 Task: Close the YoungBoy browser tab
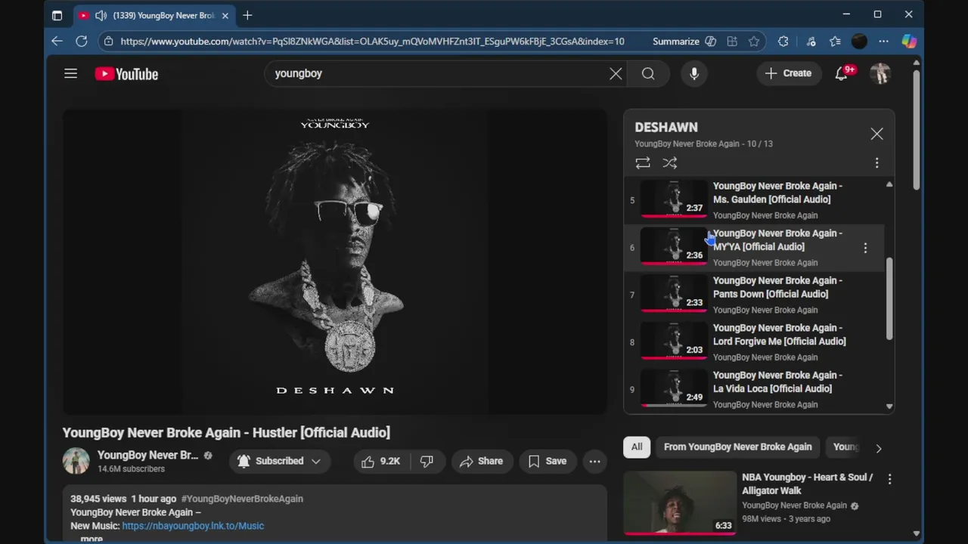pos(225,15)
